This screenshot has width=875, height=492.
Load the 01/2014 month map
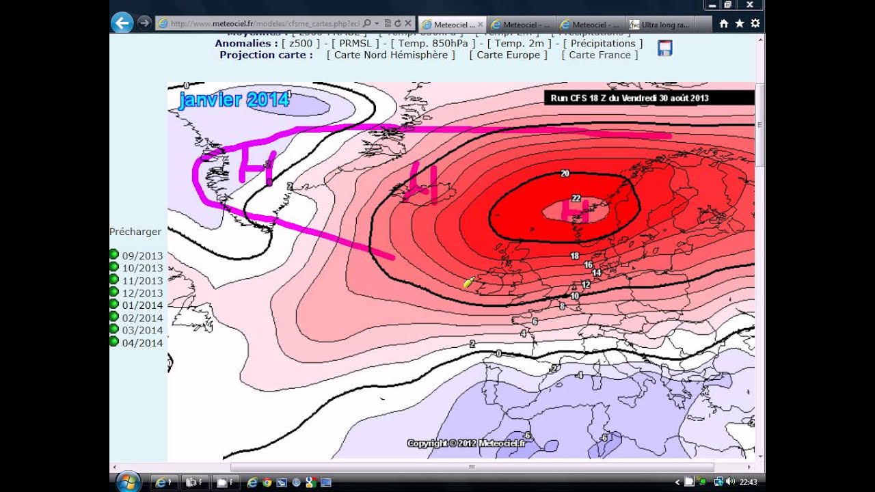pos(143,305)
